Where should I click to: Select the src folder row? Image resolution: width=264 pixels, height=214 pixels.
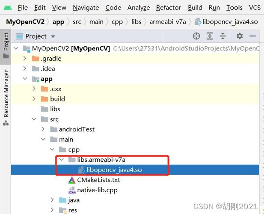pyautogui.click(x=135, y=119)
